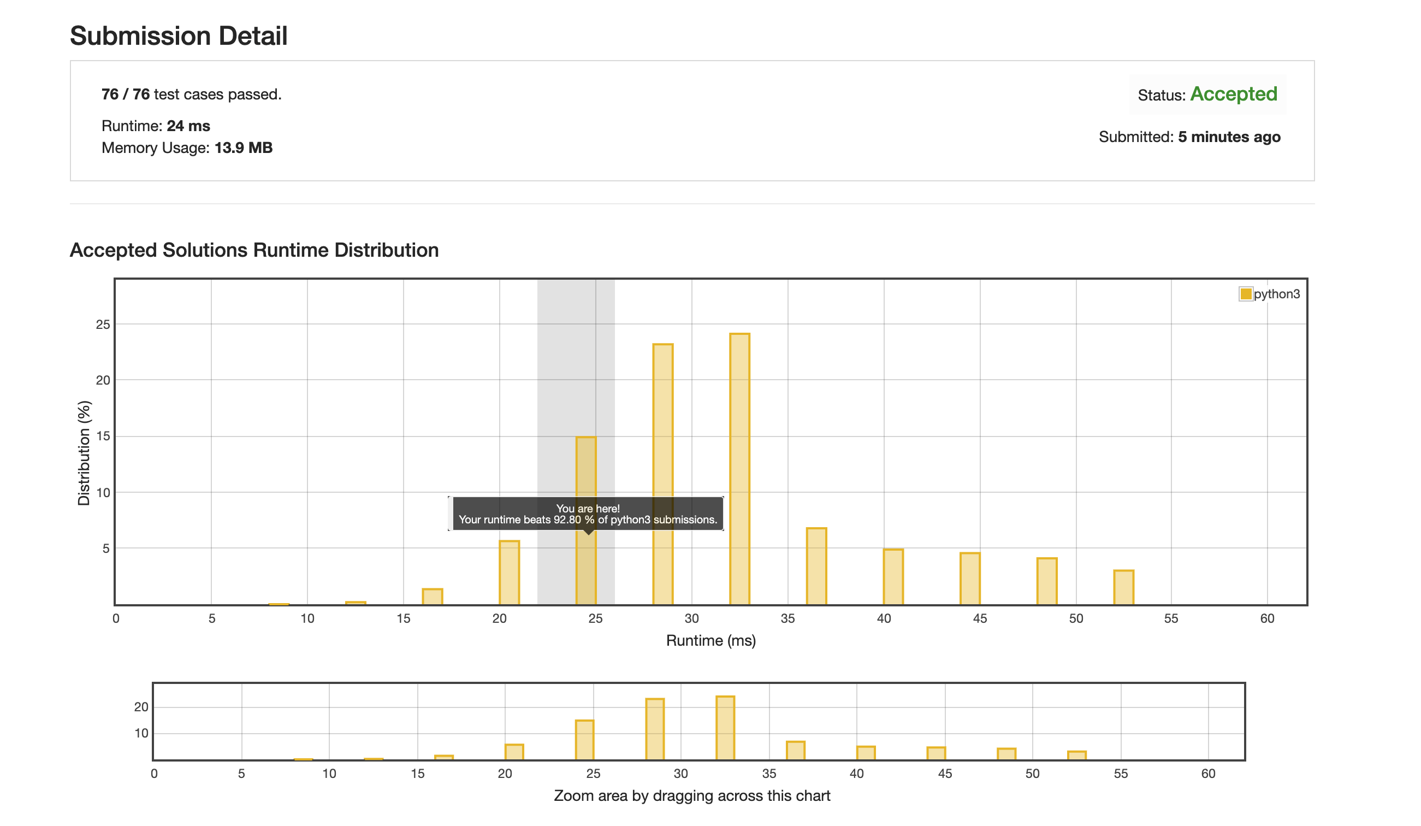Click the small bar near 16 ms
Viewport: 1421px width, 826px height.
click(x=433, y=597)
